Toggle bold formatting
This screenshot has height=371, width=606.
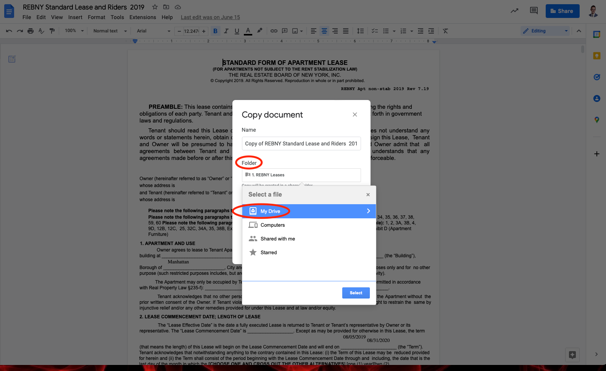click(215, 31)
